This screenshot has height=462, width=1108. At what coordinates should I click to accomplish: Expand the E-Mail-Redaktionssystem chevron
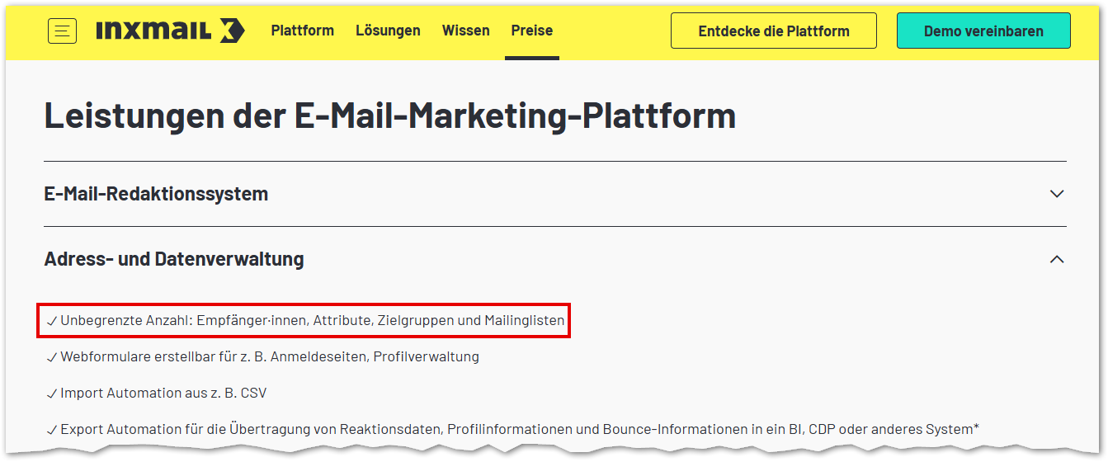[1057, 194]
